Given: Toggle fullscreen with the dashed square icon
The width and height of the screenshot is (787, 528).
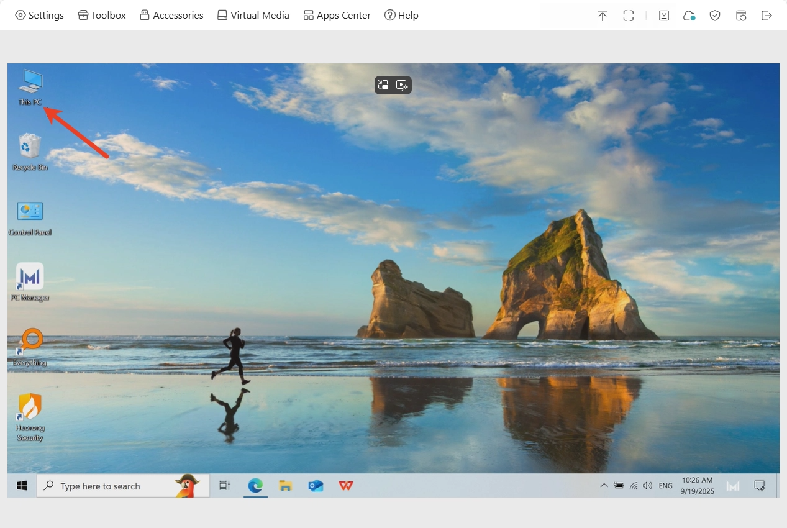Looking at the screenshot, I should 628,16.
